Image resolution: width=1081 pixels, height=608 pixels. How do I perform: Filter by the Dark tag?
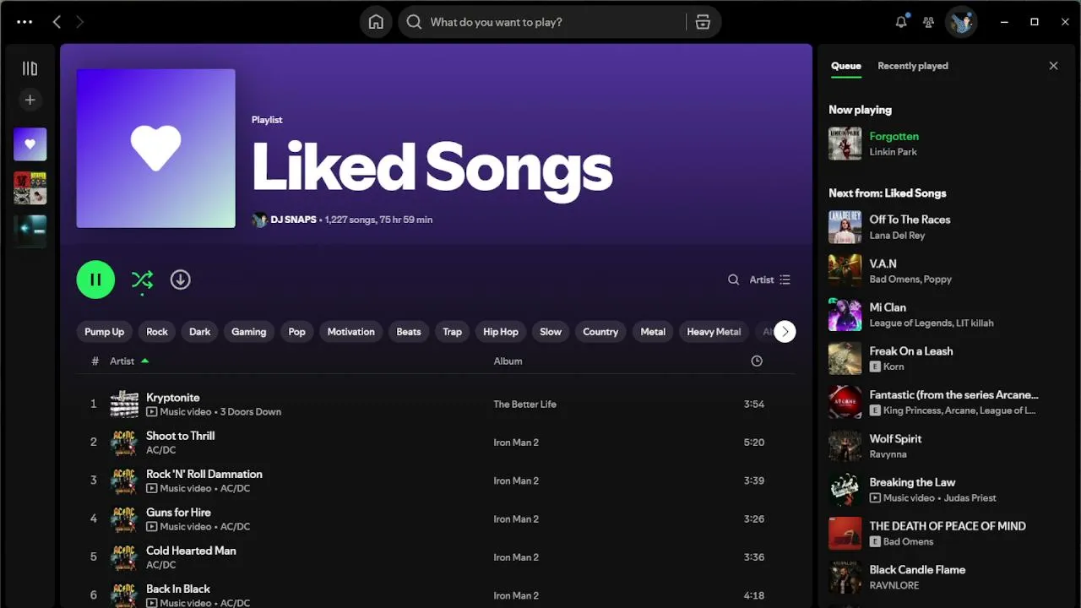click(200, 332)
